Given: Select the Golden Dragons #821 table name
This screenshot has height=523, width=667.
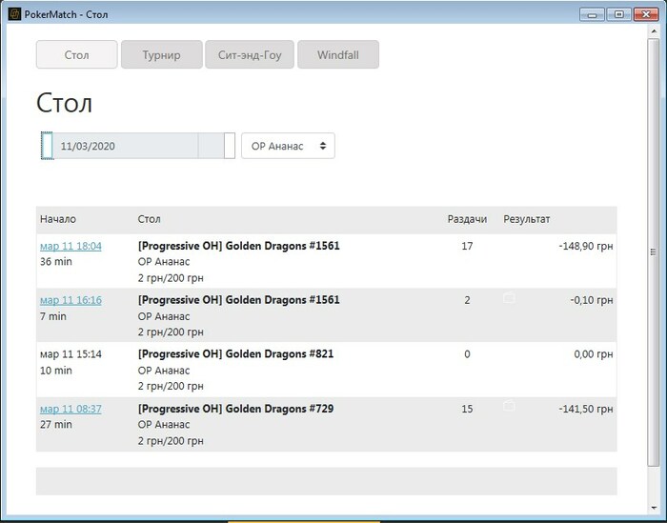Looking at the screenshot, I should (x=235, y=353).
